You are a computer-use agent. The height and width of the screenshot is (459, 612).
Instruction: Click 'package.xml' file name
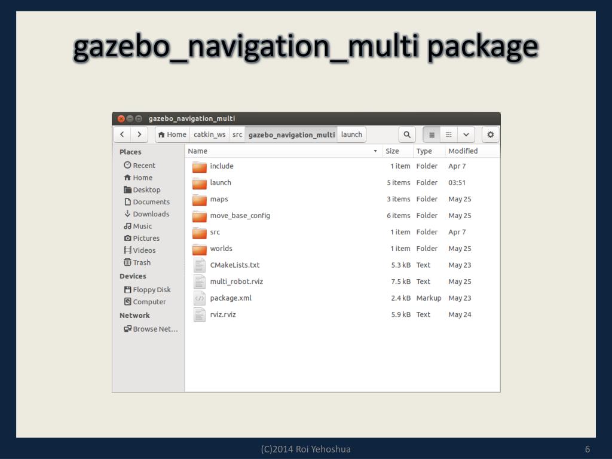click(231, 298)
